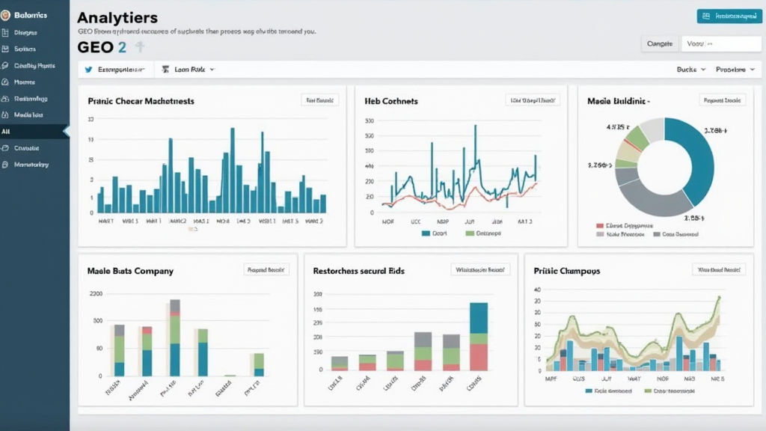Click the second sidebar menu item icon
The width and height of the screenshot is (766, 431).
point(6,49)
